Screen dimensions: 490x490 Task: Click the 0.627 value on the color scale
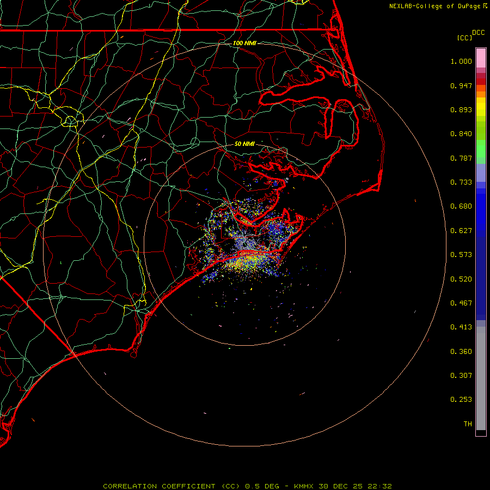tap(461, 231)
